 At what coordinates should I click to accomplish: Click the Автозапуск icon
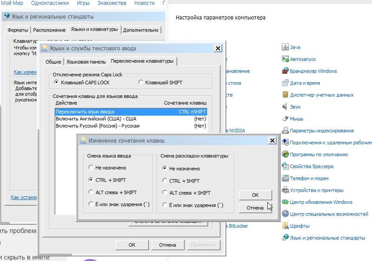click(285, 59)
